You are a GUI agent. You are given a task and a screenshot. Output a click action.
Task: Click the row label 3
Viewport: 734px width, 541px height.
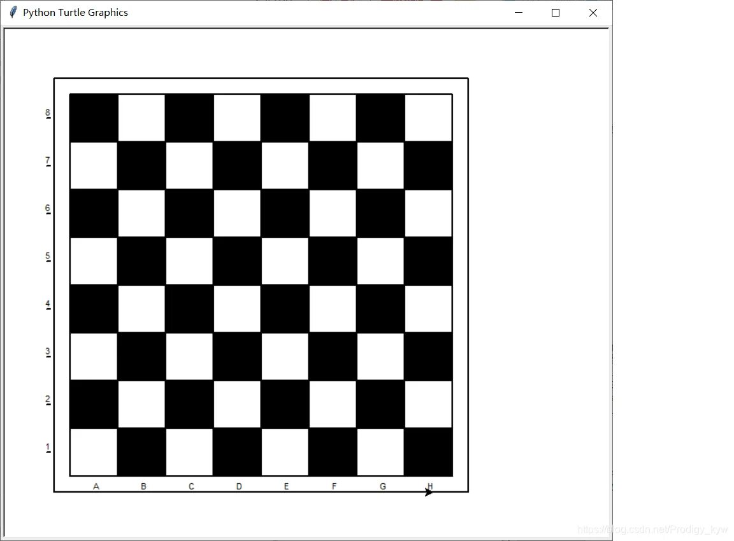pos(48,351)
